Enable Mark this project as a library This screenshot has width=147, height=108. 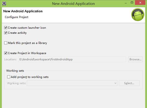click(x=6, y=43)
